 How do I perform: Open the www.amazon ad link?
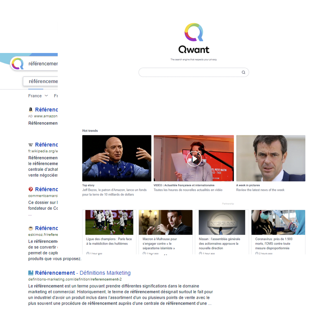pyautogui.click(x=46, y=116)
